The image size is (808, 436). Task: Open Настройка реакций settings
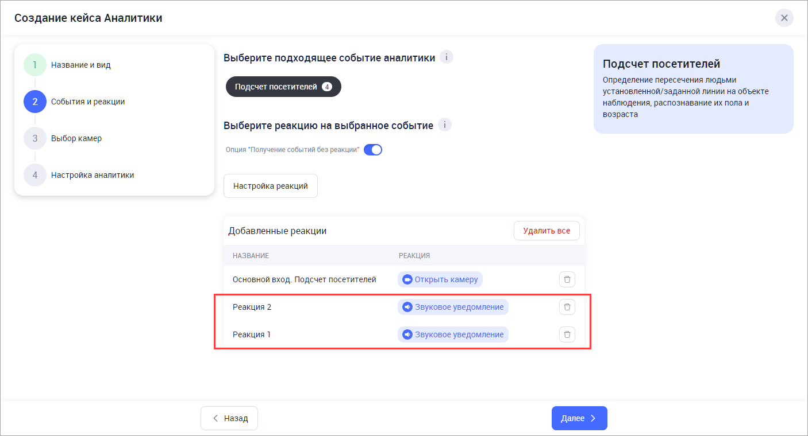(x=271, y=186)
